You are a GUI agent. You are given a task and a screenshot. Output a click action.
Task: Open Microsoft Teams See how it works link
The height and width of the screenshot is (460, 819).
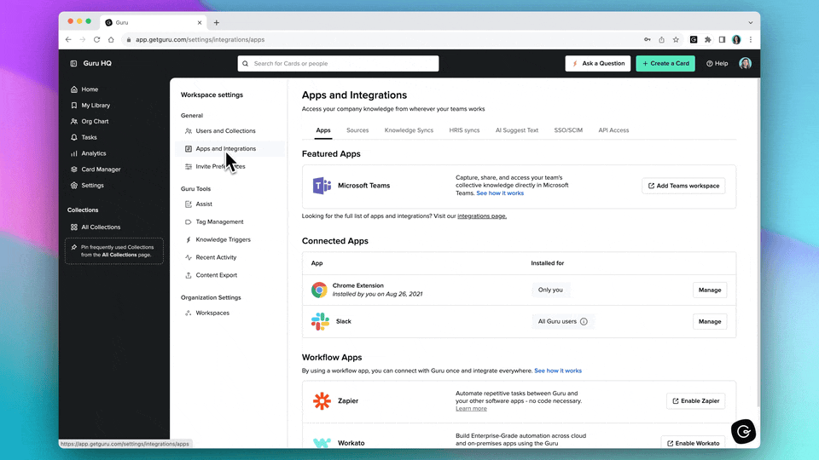click(500, 193)
